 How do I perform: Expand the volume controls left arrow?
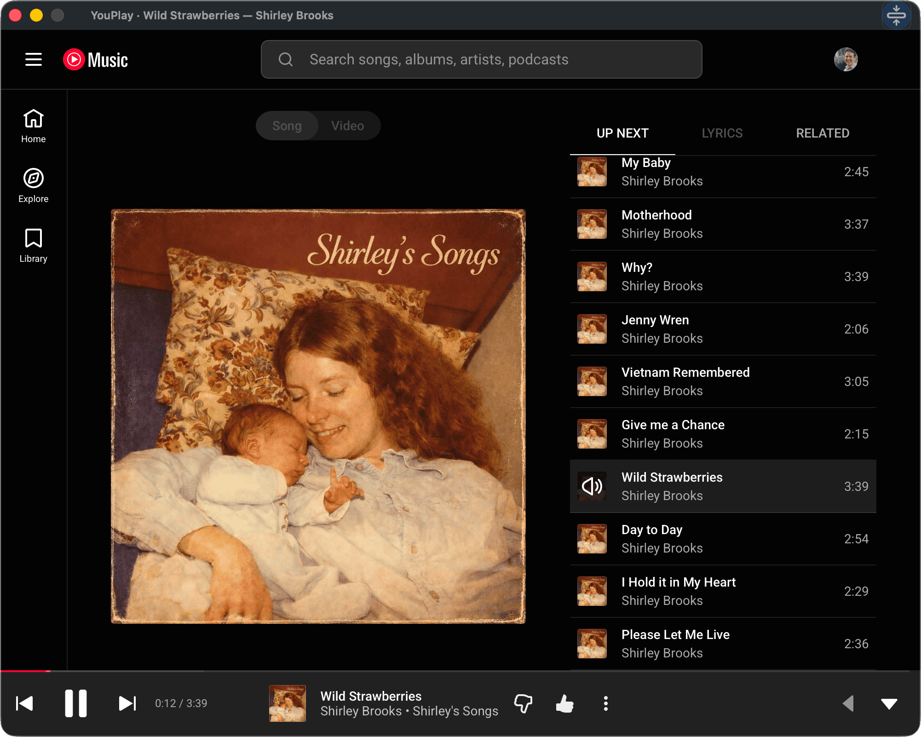848,703
